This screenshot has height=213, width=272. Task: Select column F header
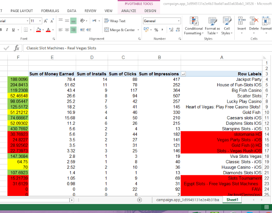tap(18, 58)
